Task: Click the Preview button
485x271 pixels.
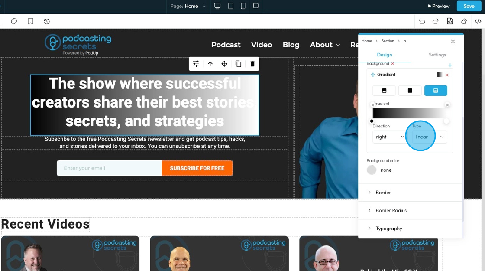Action: click(439, 6)
